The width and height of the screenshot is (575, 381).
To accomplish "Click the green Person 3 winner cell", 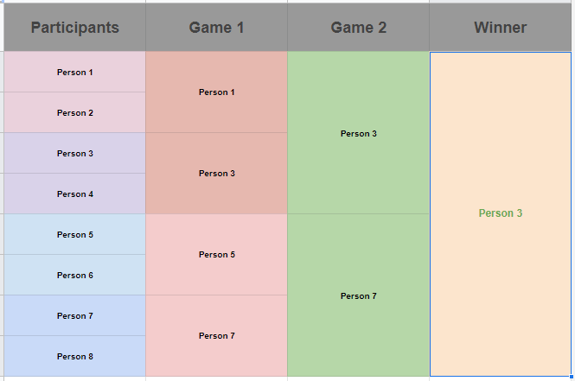I will tap(500, 214).
